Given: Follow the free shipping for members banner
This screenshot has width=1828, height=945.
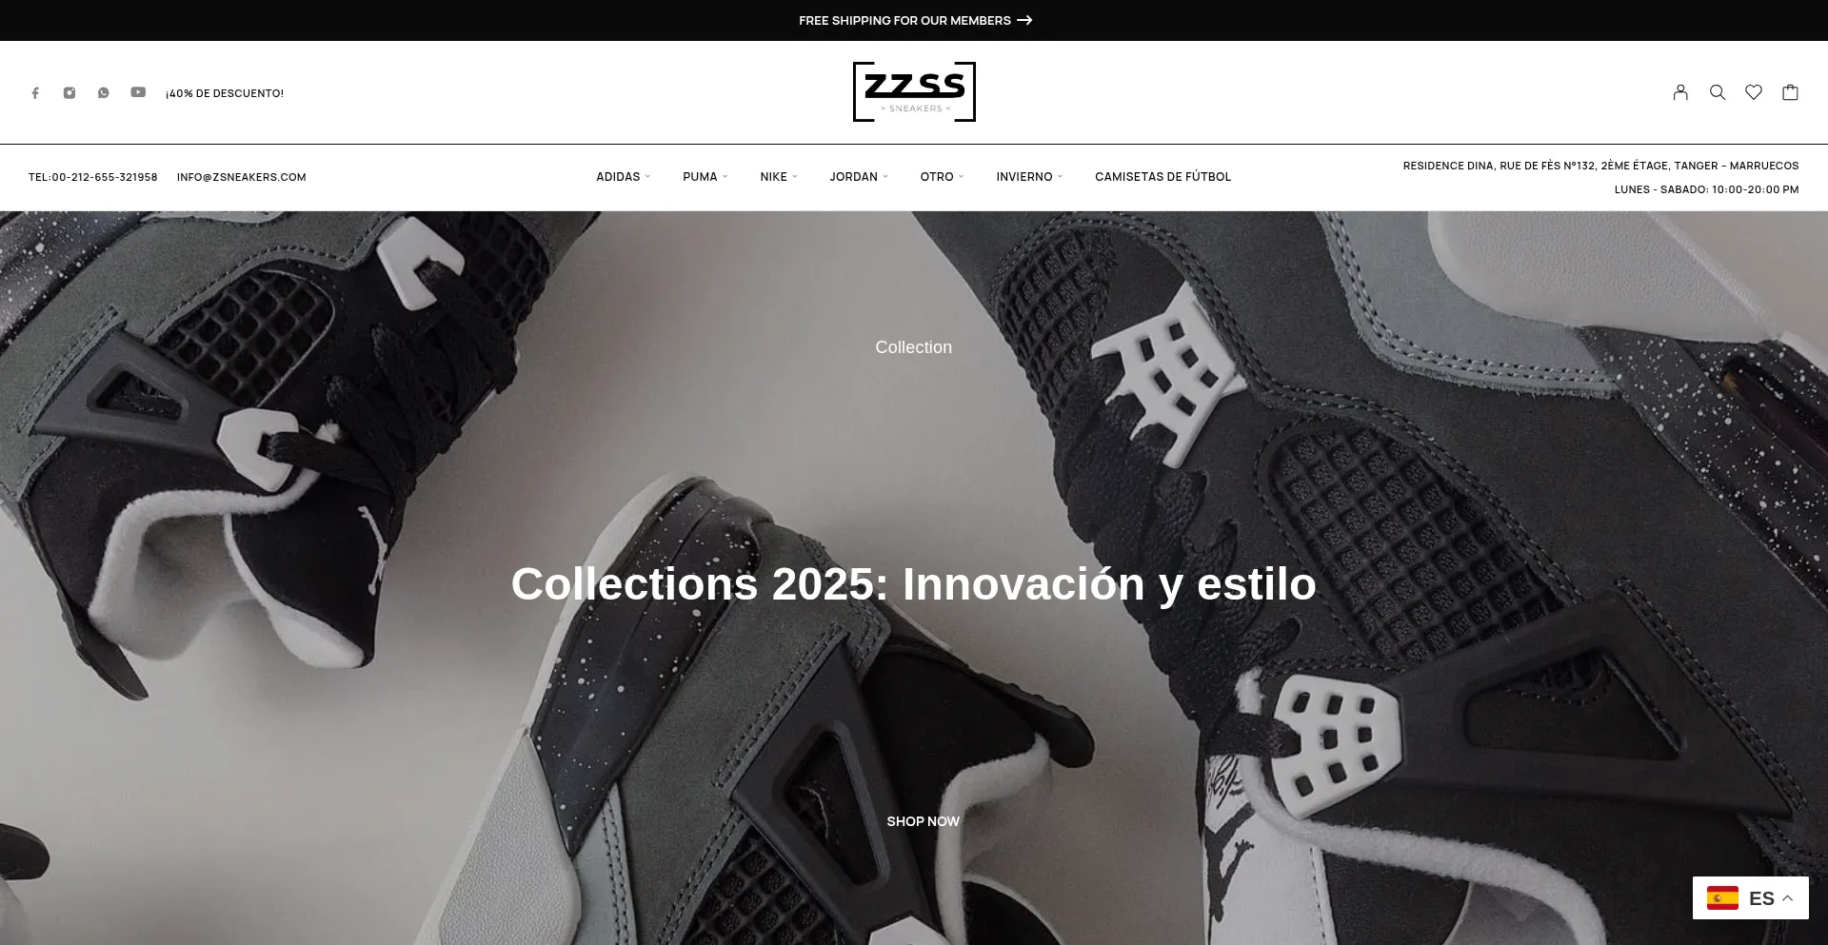Looking at the screenshot, I should pos(915,20).
